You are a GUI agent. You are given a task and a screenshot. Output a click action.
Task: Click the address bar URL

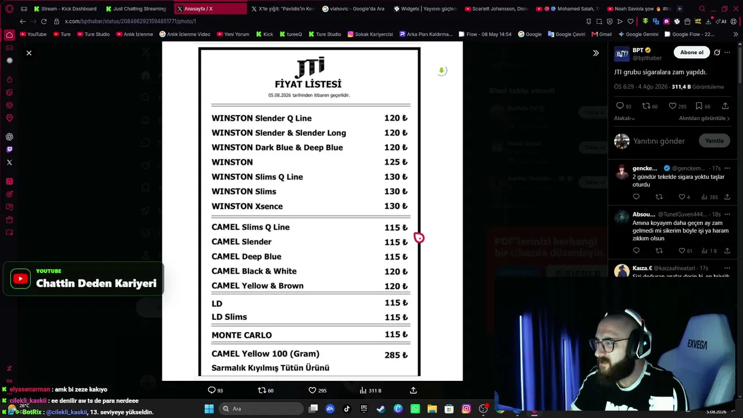pyautogui.click(x=130, y=21)
